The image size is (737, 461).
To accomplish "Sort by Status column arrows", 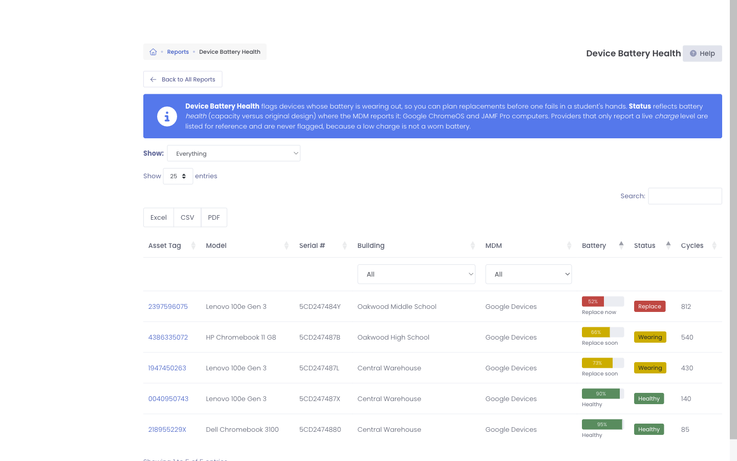I will pyautogui.click(x=668, y=245).
